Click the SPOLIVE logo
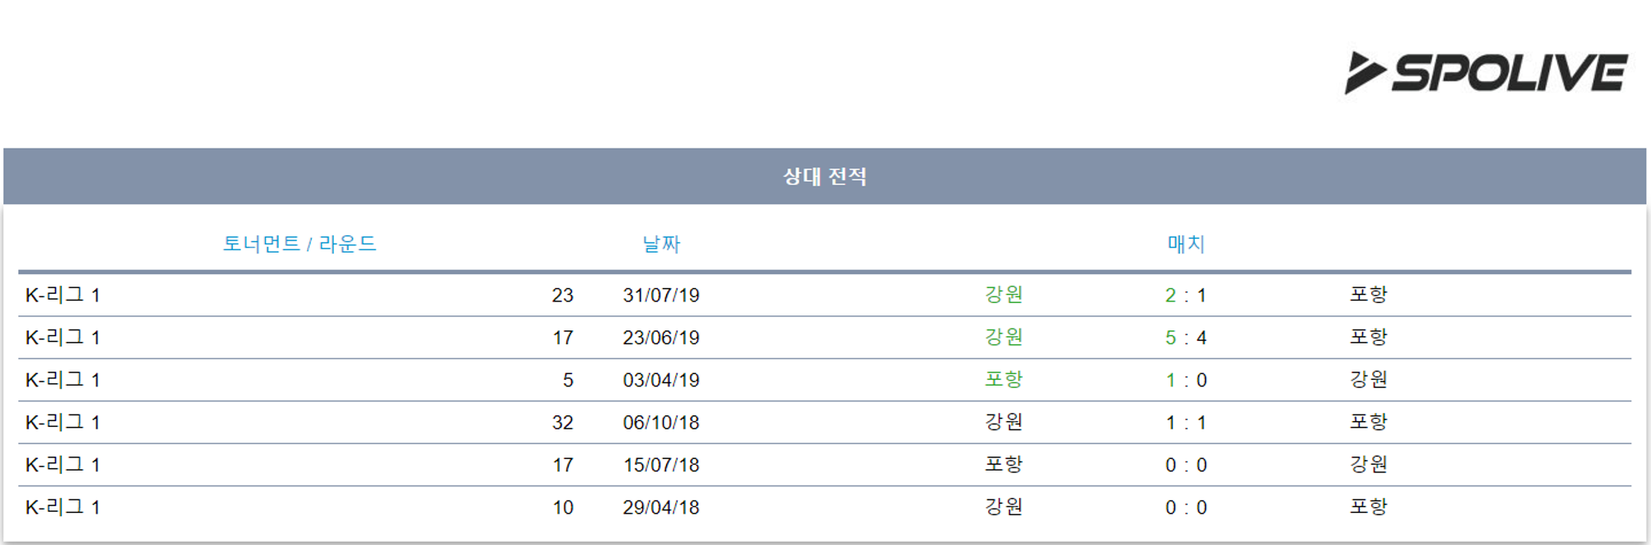 click(1487, 73)
